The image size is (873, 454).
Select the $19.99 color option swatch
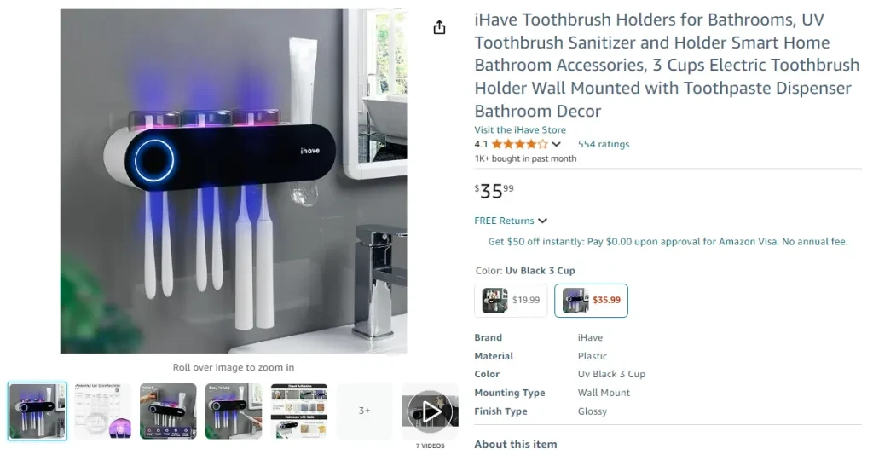tap(511, 301)
